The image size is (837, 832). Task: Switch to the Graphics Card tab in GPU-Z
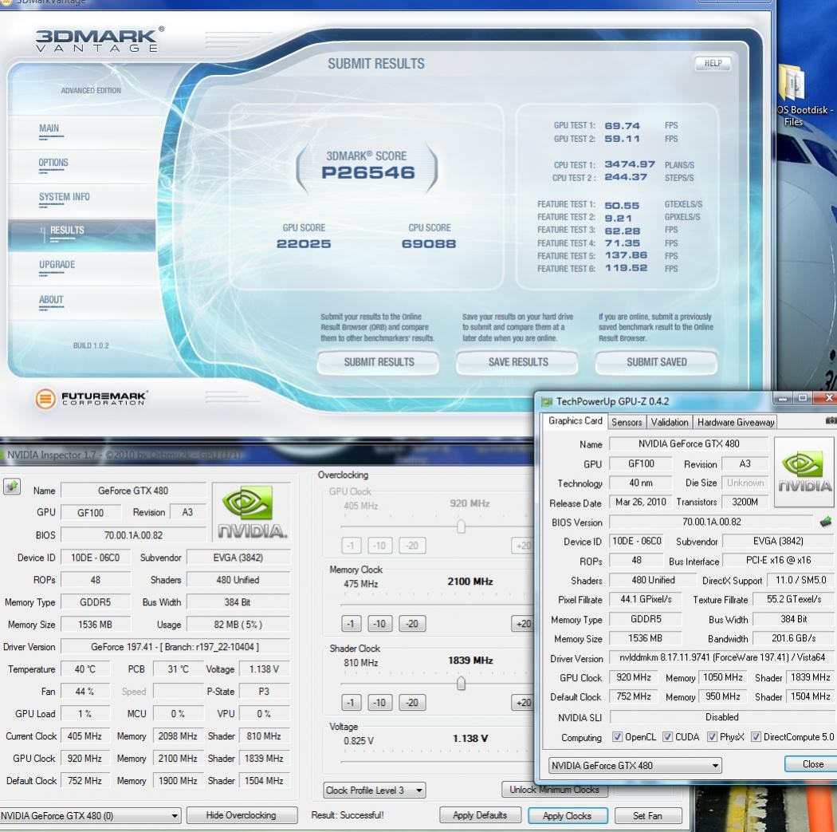(575, 421)
